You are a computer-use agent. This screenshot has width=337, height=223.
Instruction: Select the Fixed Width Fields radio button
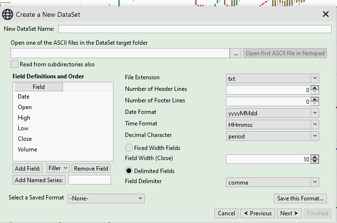(129, 148)
